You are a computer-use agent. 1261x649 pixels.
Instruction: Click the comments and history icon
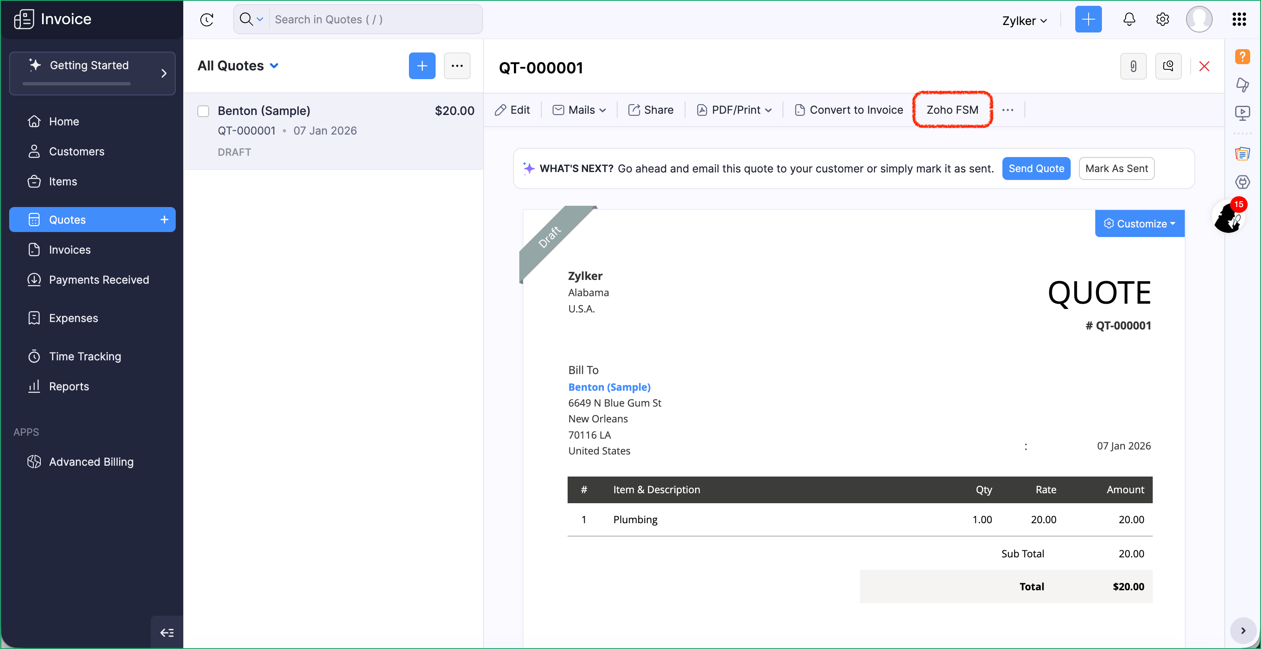(1168, 66)
